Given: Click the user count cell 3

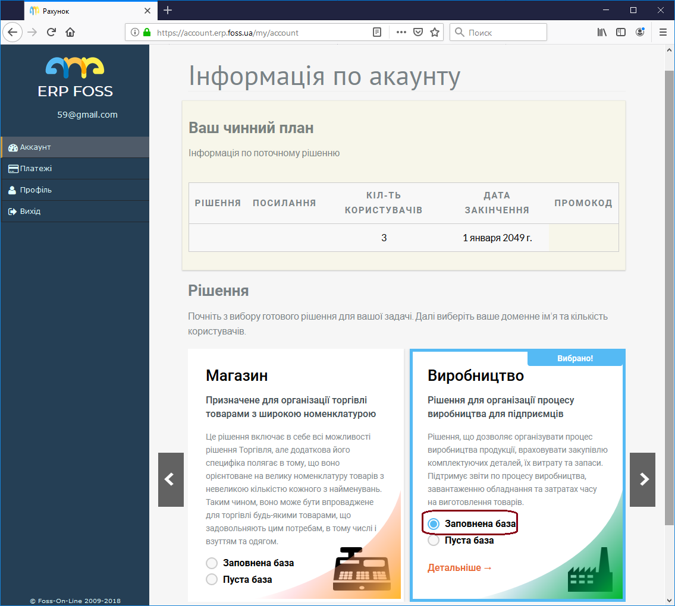Looking at the screenshot, I should pos(384,238).
